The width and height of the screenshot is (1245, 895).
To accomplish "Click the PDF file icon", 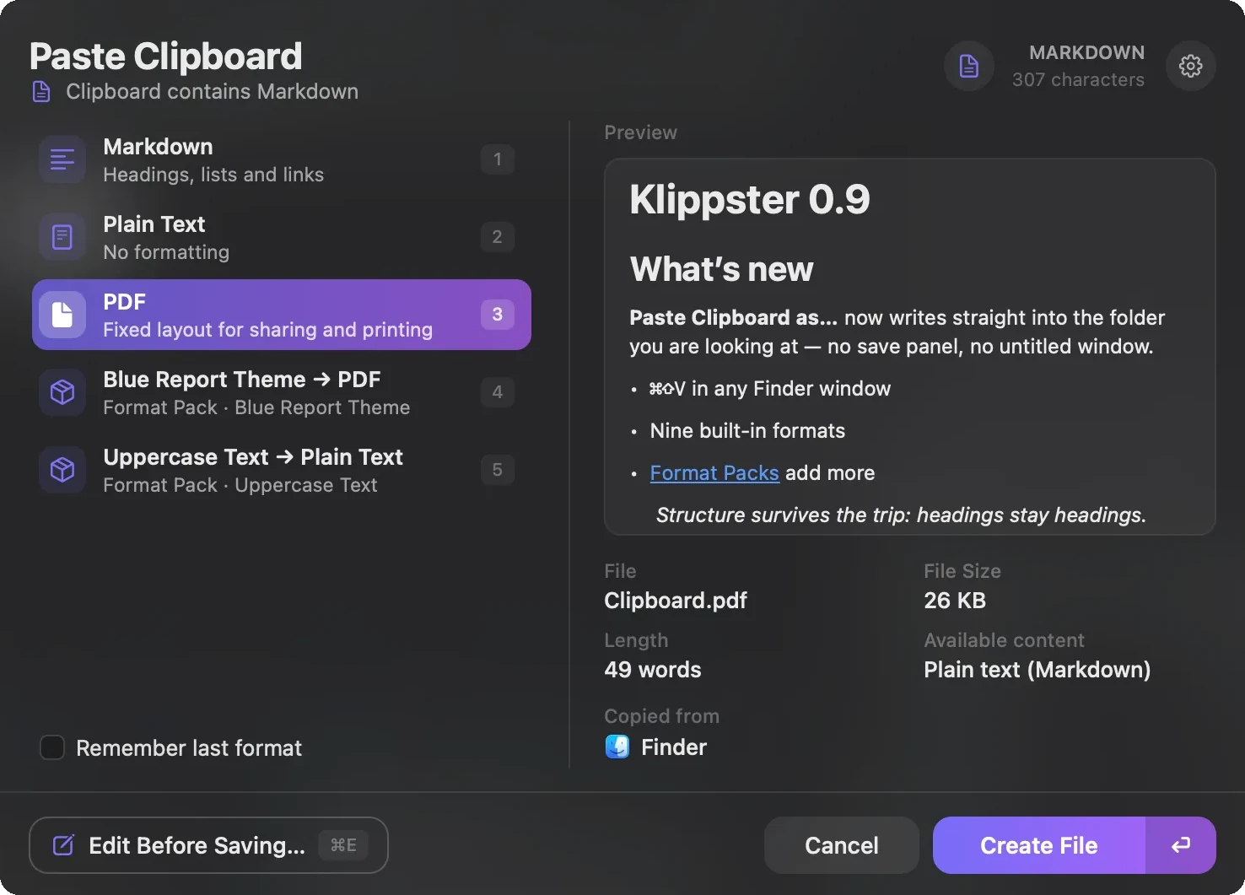I will click(62, 315).
